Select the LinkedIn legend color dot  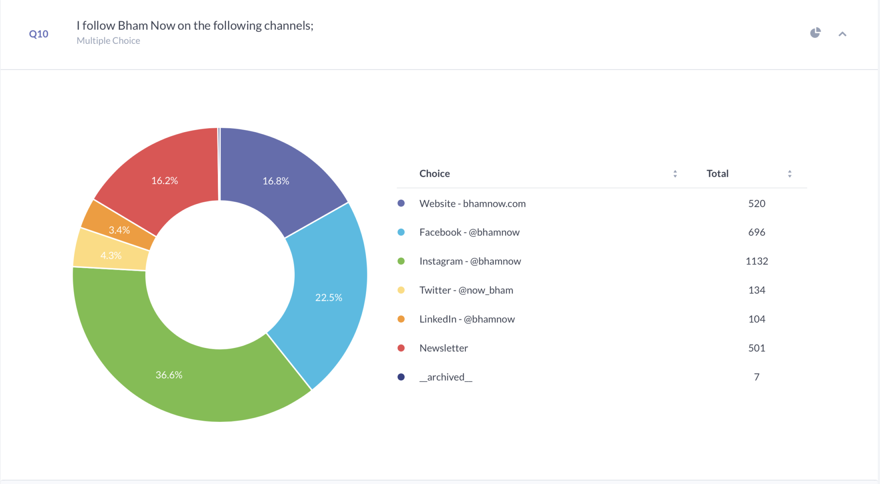[401, 319]
